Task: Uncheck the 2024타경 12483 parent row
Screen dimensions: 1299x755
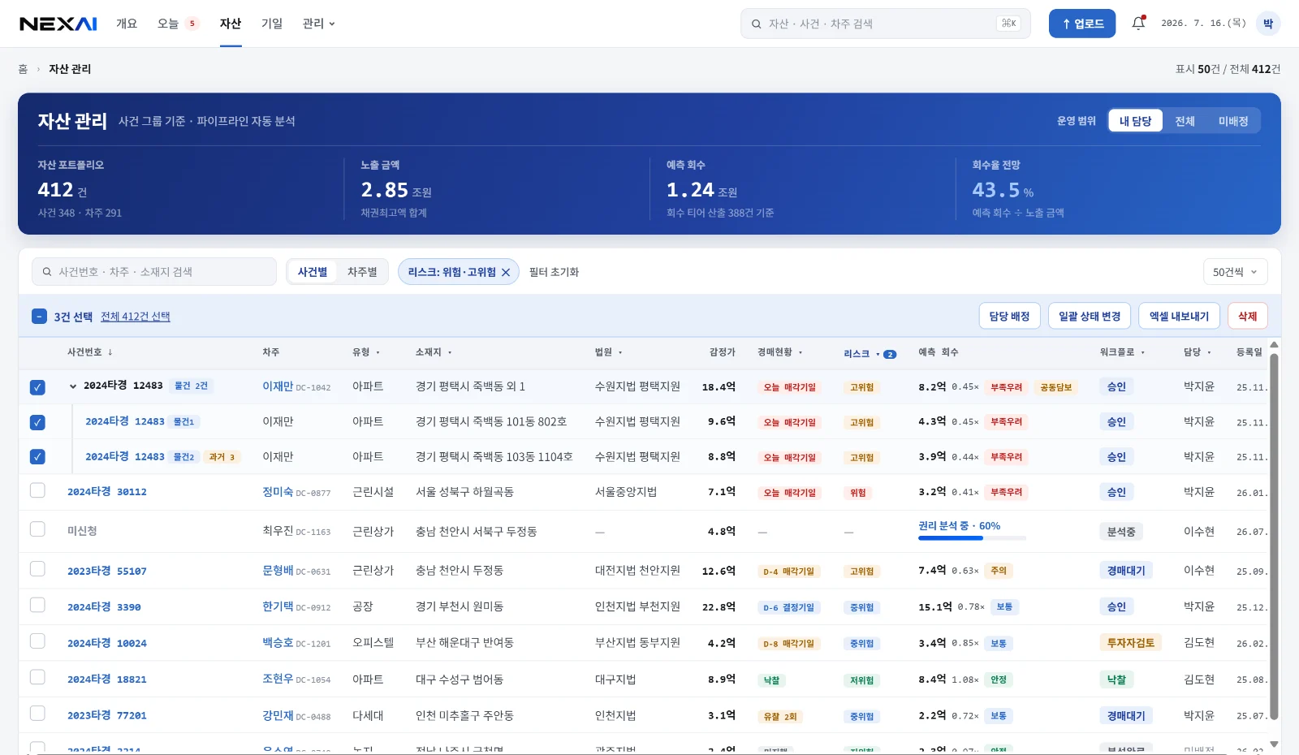Action: [37, 387]
